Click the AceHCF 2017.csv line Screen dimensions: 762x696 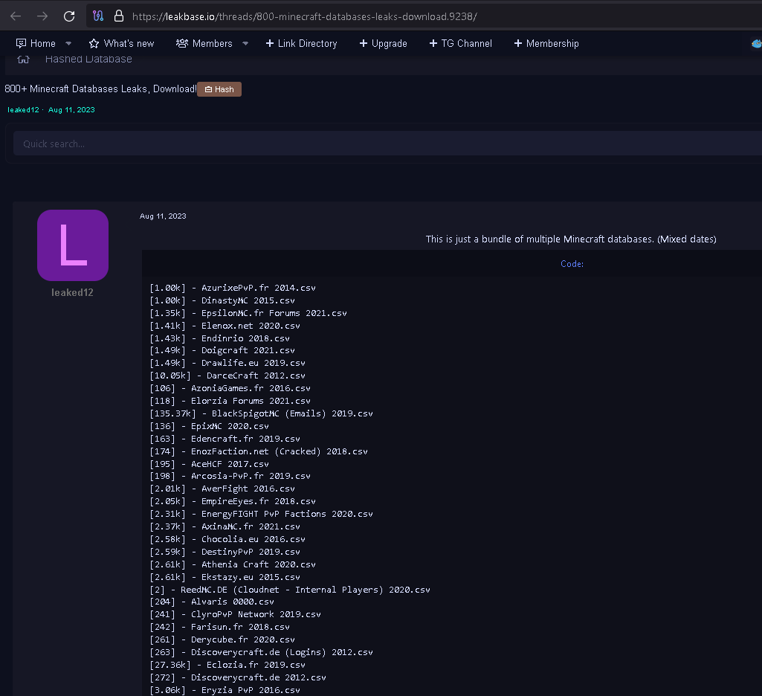(210, 464)
